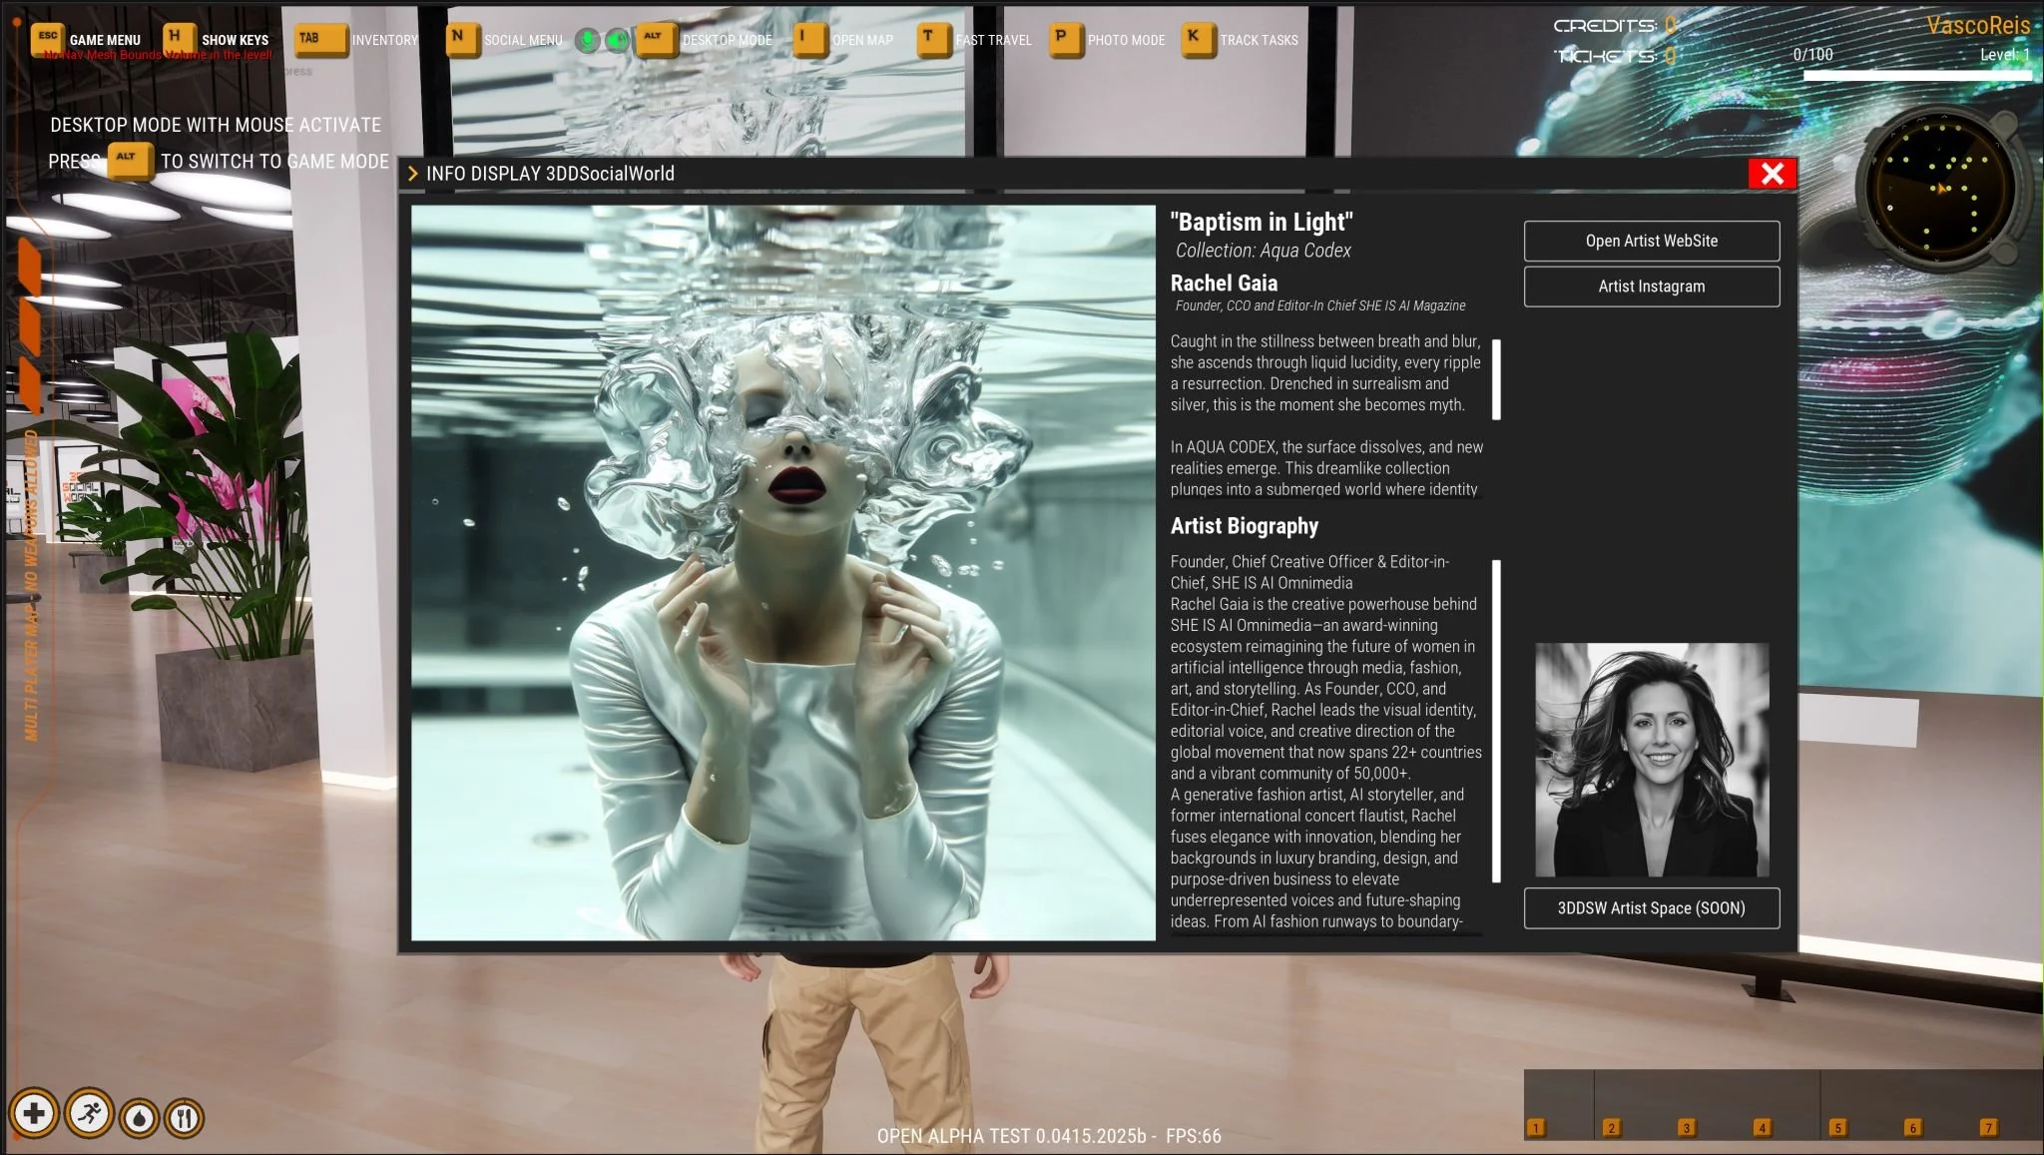
Task: Click the fork and knife hunger icon
Action: (184, 1118)
